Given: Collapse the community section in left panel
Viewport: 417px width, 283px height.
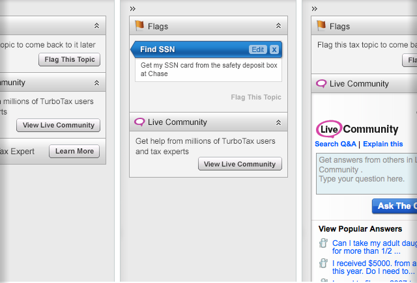Looking at the screenshot, I should (x=96, y=83).
